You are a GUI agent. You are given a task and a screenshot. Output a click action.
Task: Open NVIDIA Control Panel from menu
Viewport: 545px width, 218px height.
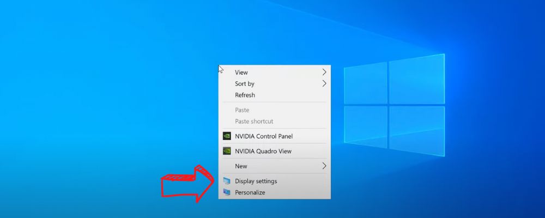tap(275, 136)
